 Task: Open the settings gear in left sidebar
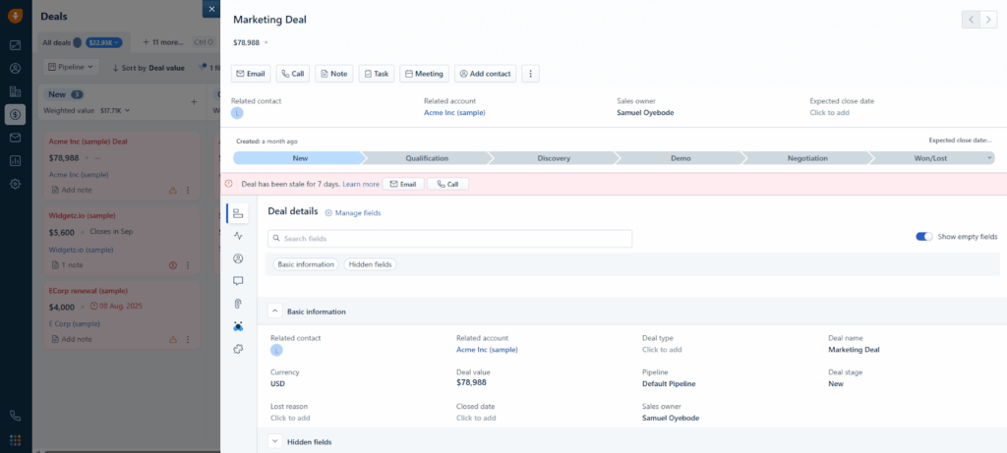pyautogui.click(x=15, y=184)
